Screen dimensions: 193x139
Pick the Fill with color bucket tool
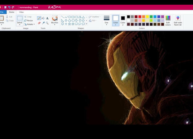[43, 18]
